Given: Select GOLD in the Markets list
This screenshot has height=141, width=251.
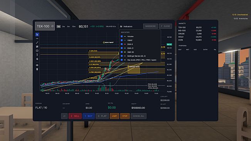Looking at the screenshot, I should coord(197,37).
